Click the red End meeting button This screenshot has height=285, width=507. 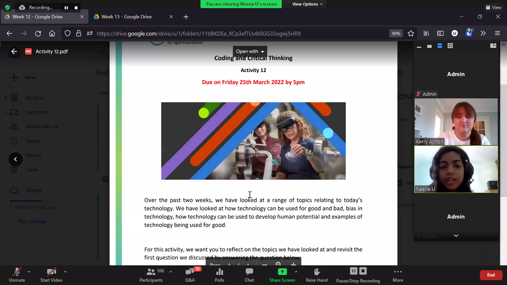pyautogui.click(x=491, y=275)
